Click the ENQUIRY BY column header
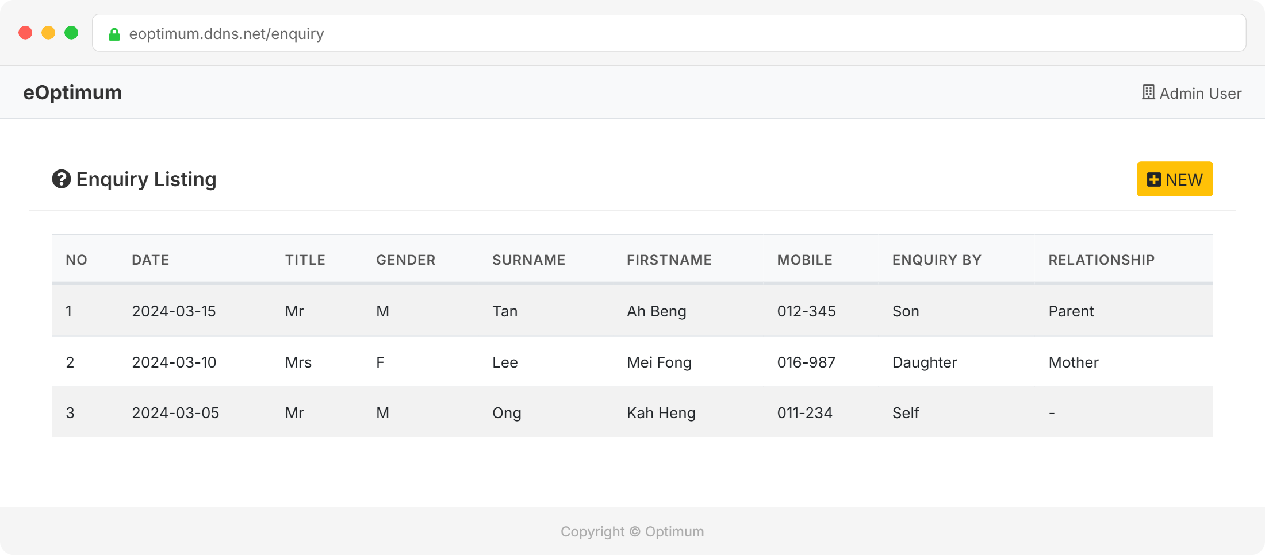This screenshot has width=1265, height=556. pos(937,260)
